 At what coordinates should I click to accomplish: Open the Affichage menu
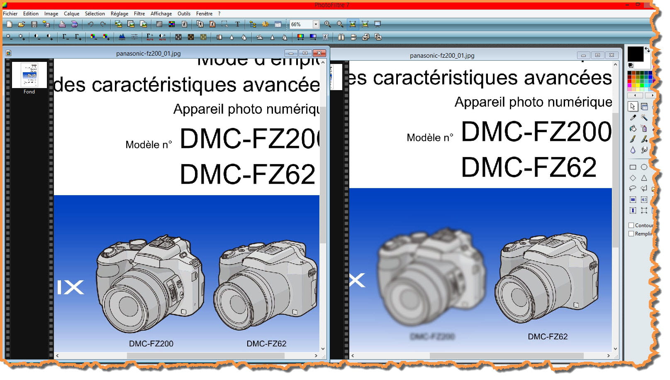point(161,14)
